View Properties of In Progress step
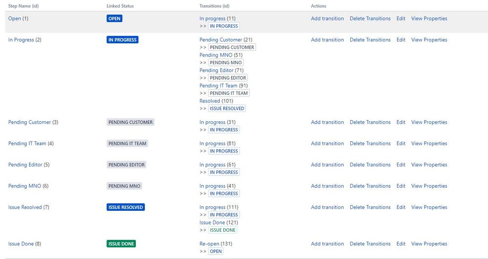 [x=429, y=40]
